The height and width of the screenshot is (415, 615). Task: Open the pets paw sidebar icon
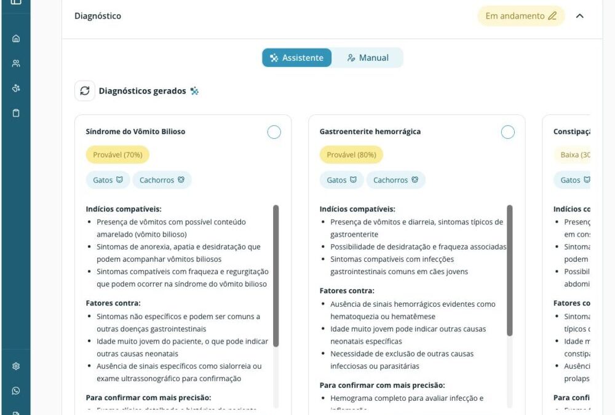[16, 89]
